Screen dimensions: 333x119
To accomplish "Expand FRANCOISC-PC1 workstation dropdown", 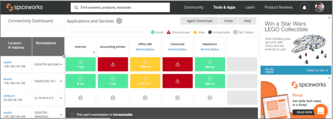I will click(x=61, y=81).
